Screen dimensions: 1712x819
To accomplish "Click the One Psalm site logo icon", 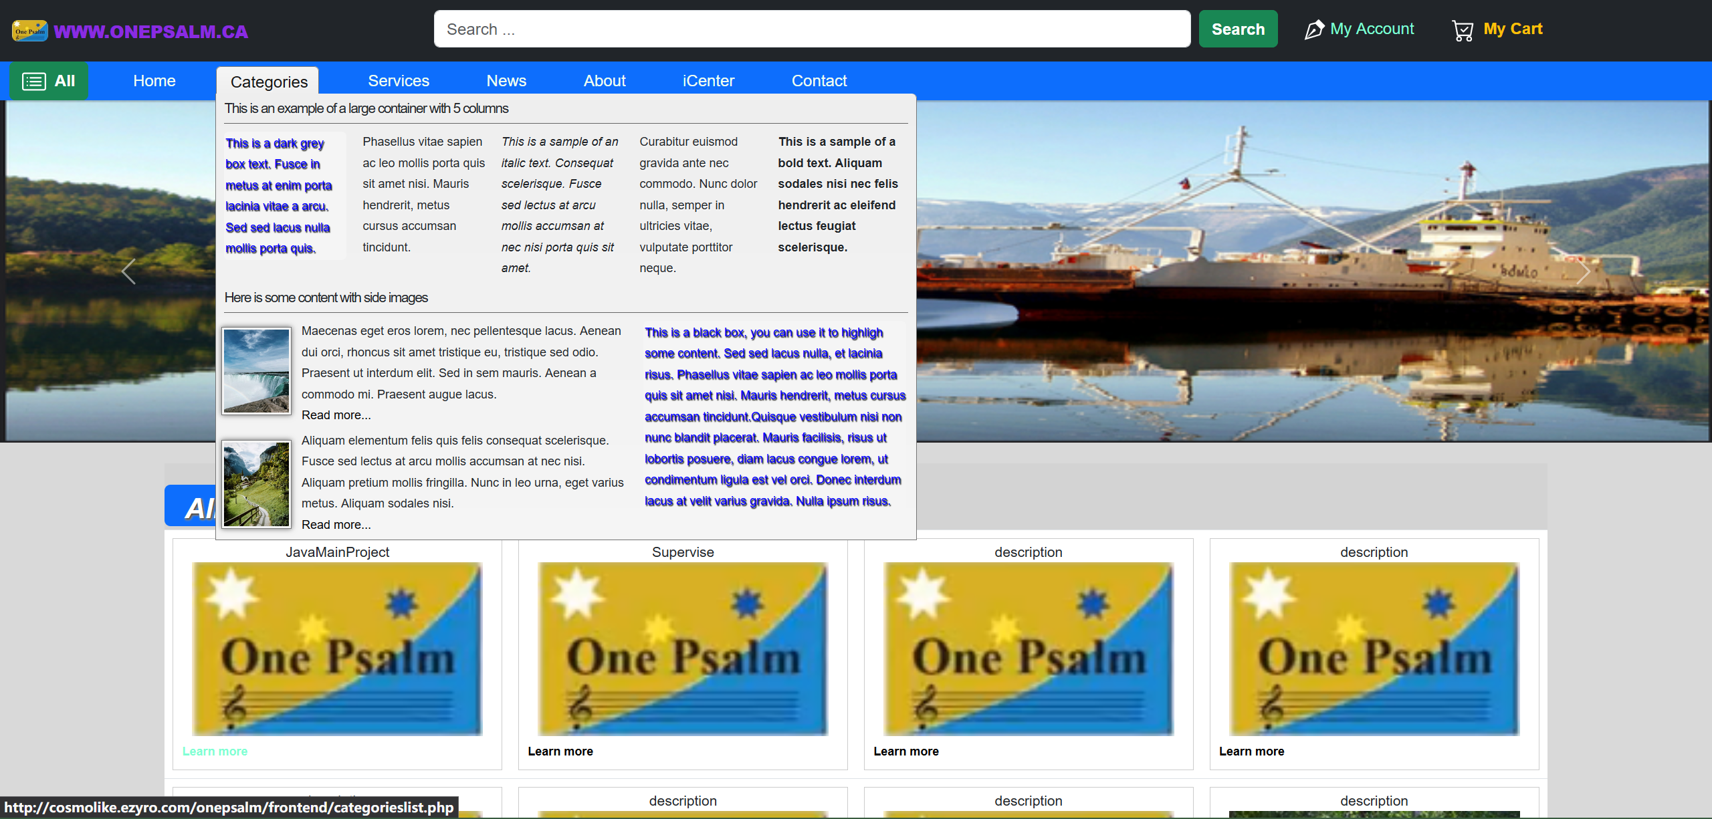I will [x=29, y=31].
